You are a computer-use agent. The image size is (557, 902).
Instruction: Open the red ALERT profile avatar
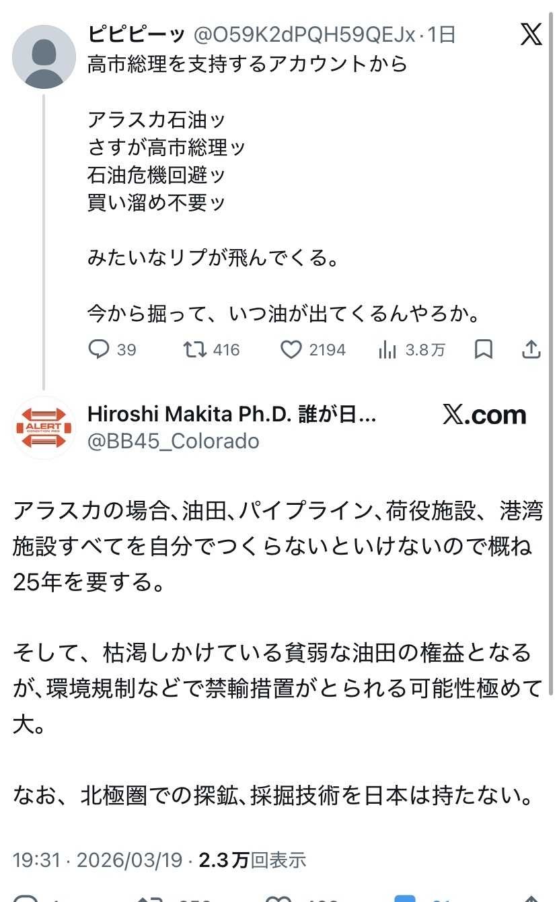[44, 427]
